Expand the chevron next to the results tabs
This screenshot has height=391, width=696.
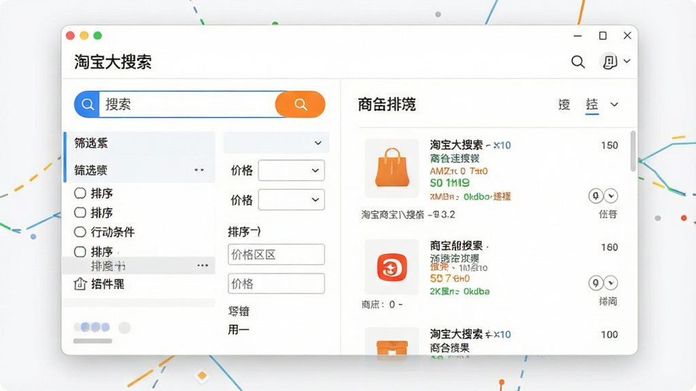point(614,105)
